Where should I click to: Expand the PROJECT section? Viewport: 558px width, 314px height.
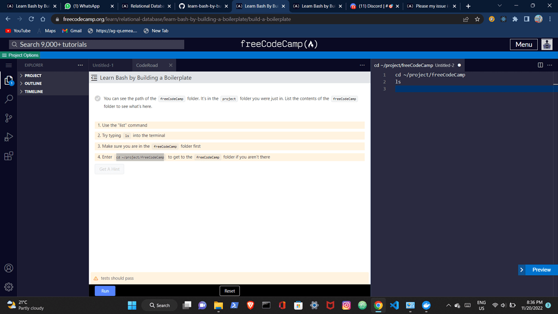click(53, 75)
